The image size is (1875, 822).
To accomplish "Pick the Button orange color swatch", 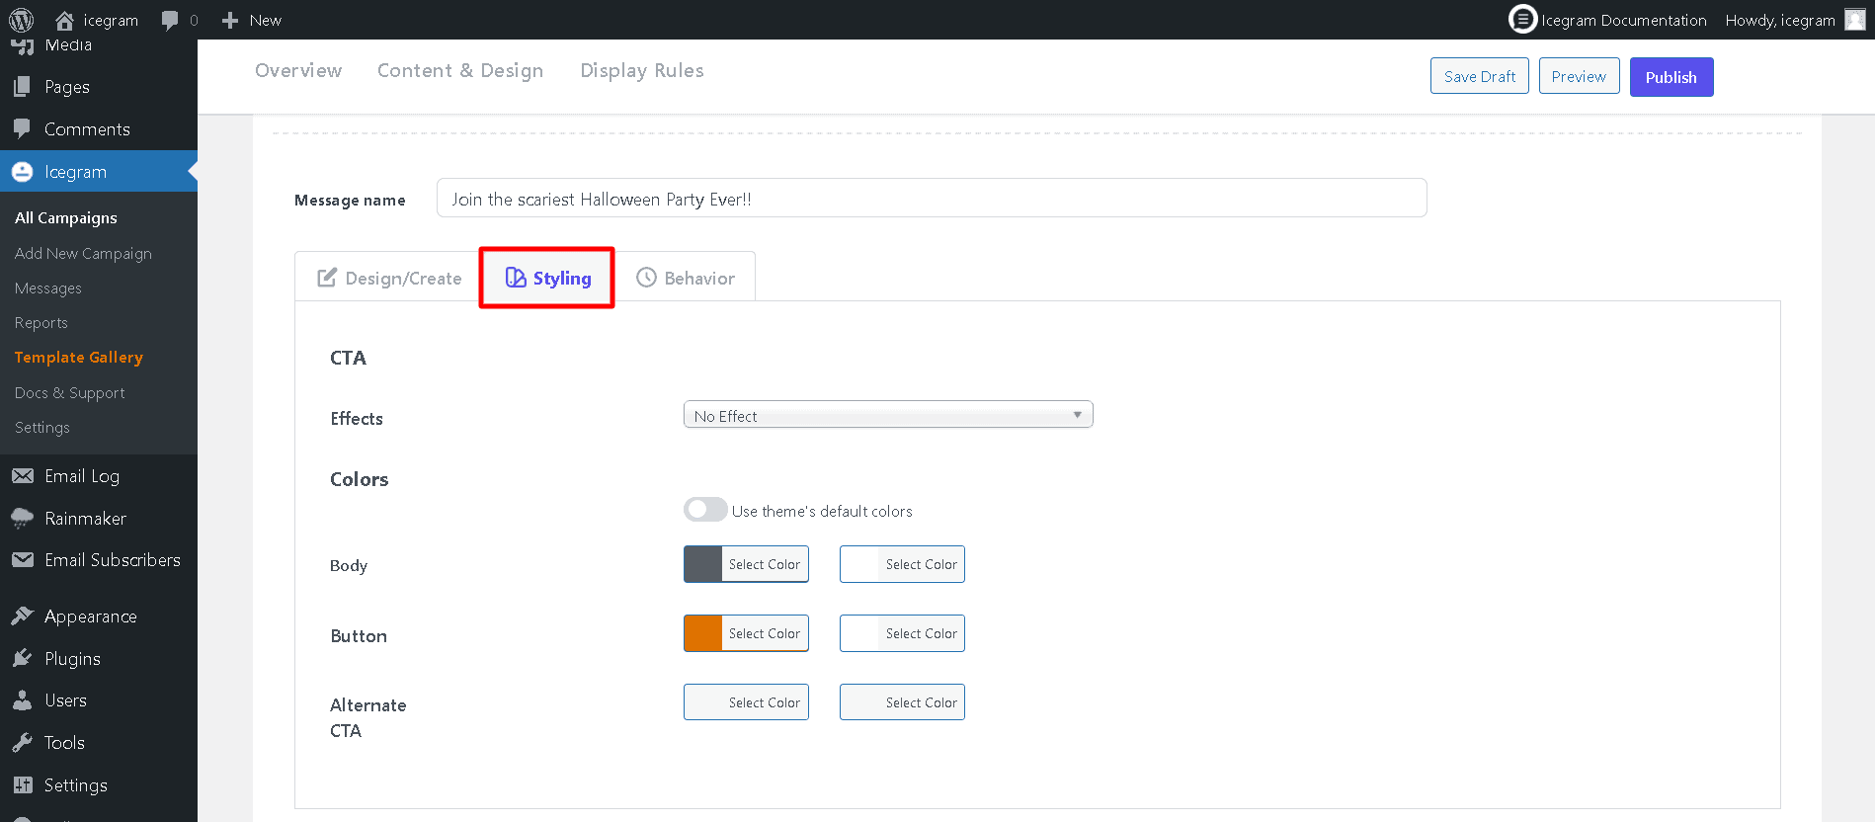I will 703,633.
